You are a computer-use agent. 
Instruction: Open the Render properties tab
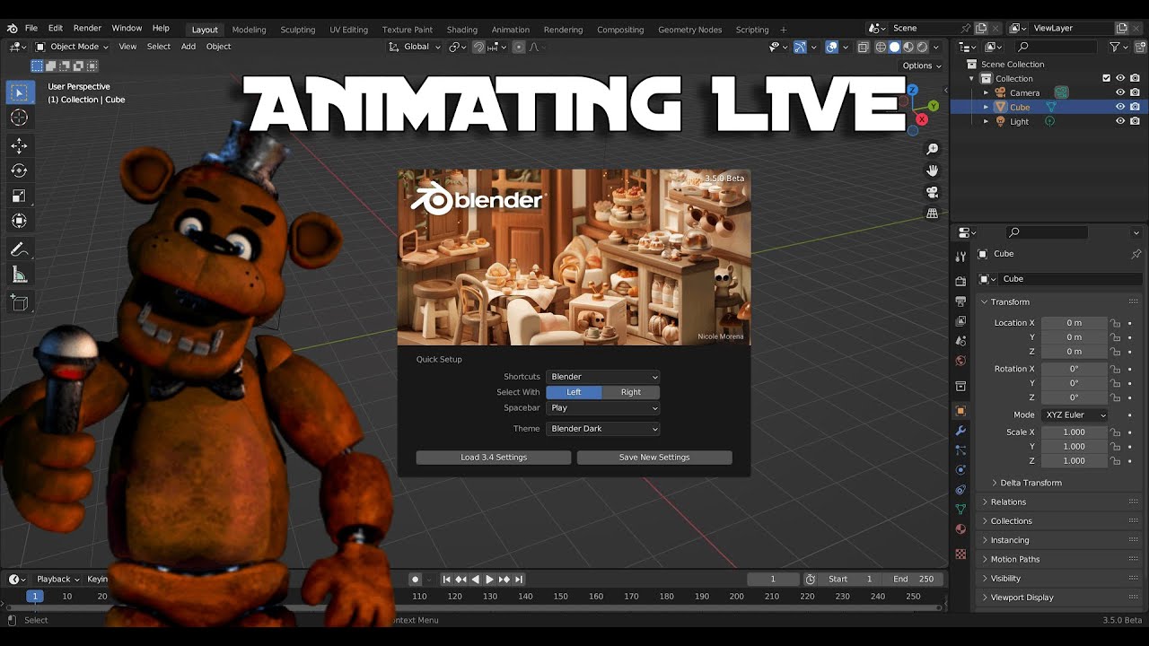pos(960,282)
